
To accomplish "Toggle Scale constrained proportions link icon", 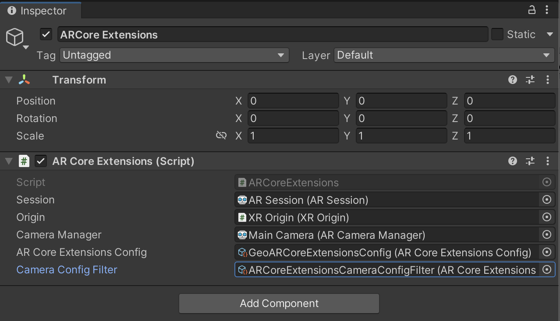I will [x=221, y=136].
